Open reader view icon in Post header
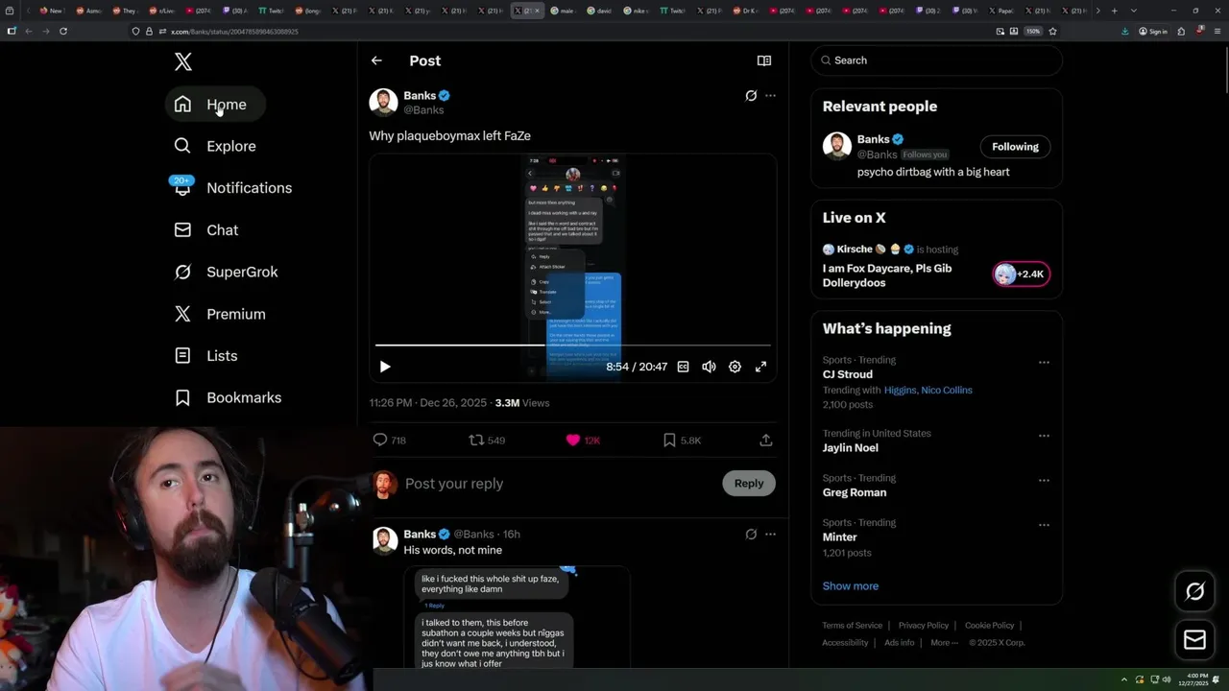The width and height of the screenshot is (1229, 691). [x=764, y=60]
